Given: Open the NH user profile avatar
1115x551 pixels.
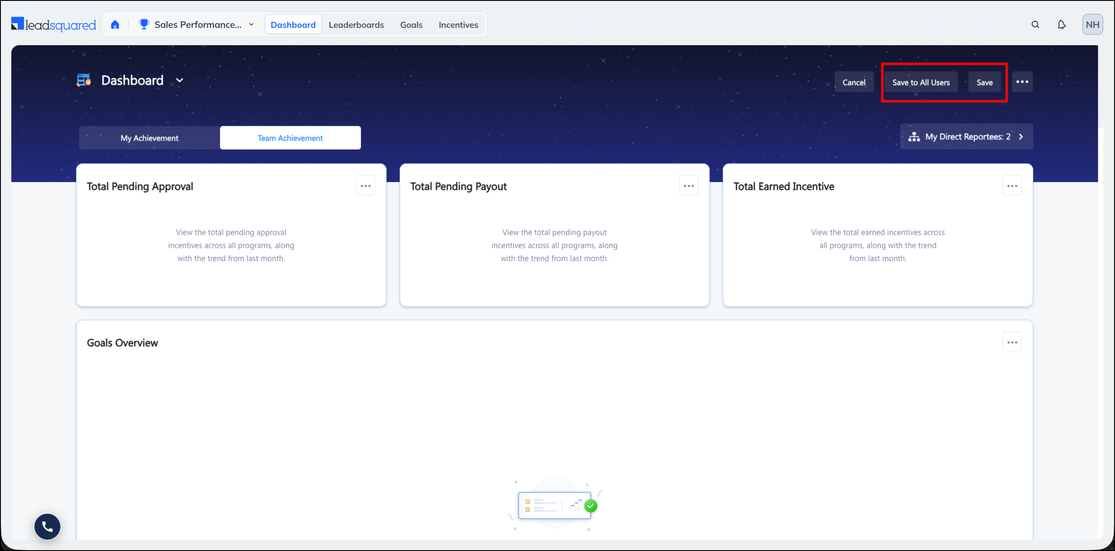Looking at the screenshot, I should [1092, 24].
